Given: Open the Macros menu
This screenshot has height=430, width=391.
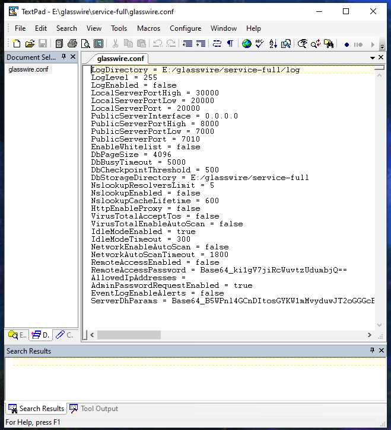Looking at the screenshot, I should coord(148,28).
